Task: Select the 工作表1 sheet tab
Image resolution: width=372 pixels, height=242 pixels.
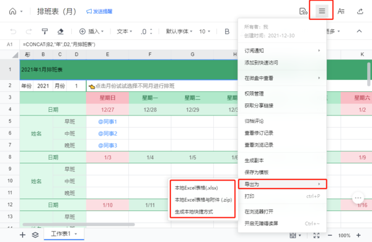Action: pos(64,234)
